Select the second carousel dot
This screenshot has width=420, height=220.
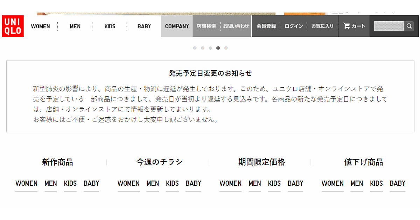(x=203, y=48)
